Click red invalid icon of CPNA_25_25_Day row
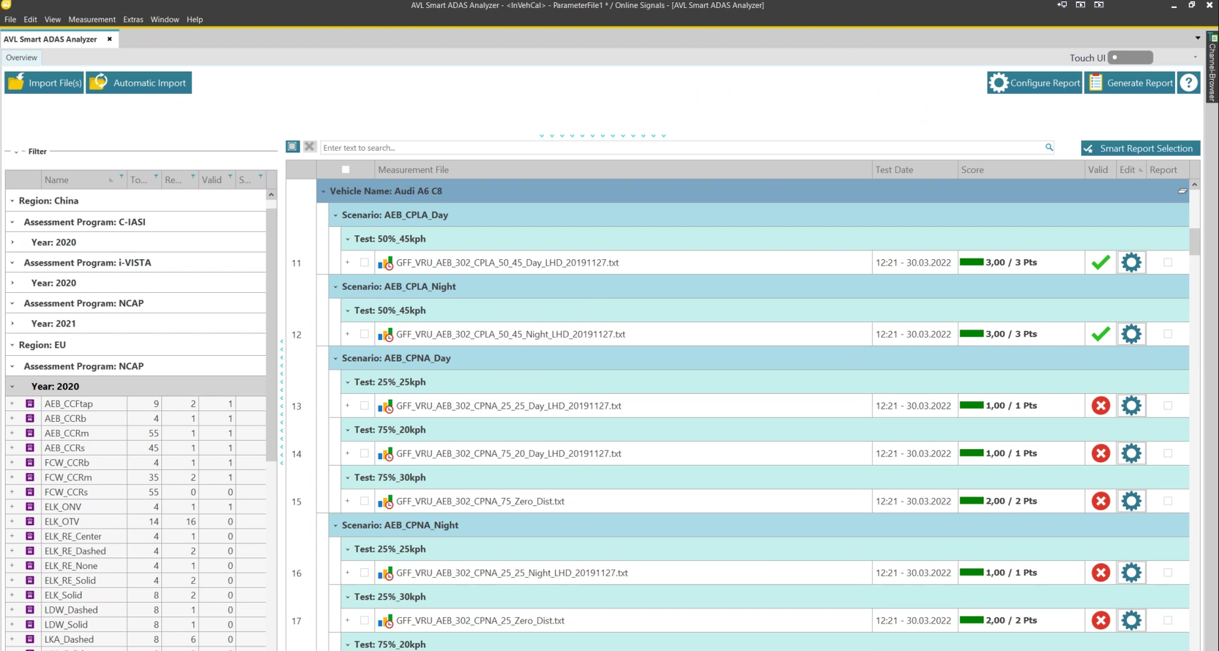 coord(1100,406)
